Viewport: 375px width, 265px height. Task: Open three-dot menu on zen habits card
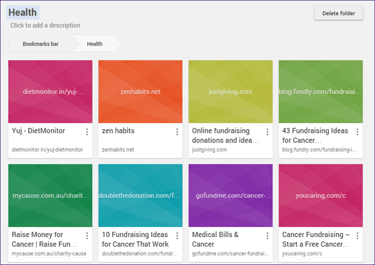(x=177, y=132)
